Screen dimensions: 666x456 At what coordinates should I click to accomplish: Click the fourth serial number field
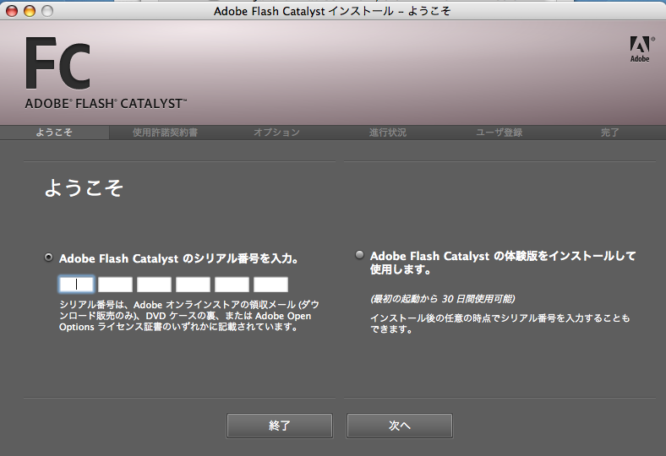point(193,285)
